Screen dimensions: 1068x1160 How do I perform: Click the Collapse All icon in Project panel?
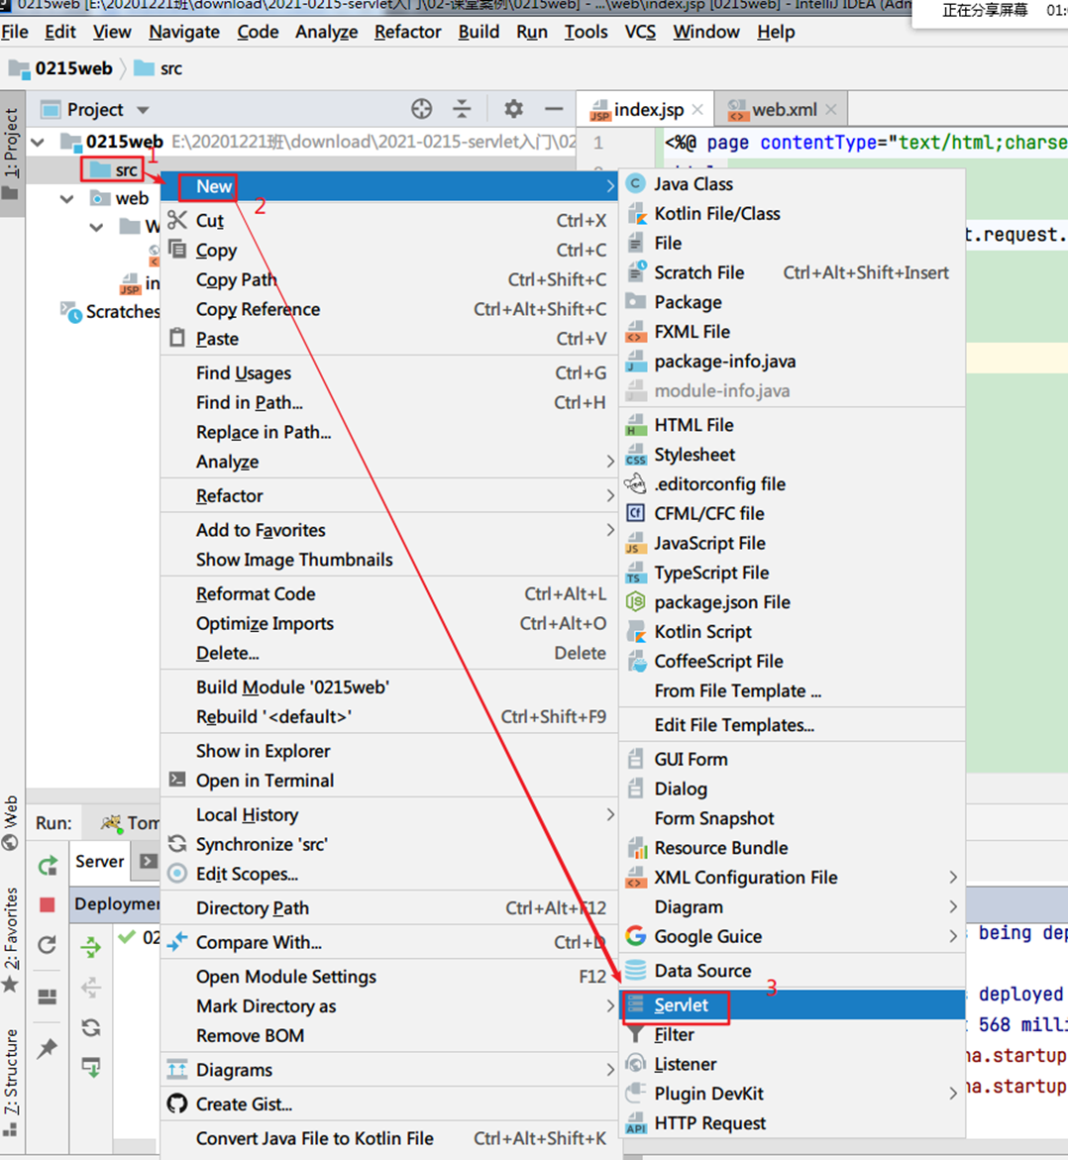tap(462, 110)
